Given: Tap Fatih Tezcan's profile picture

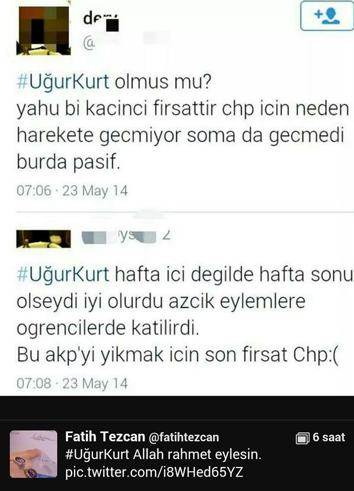Looking at the screenshot, I should tap(34, 454).
